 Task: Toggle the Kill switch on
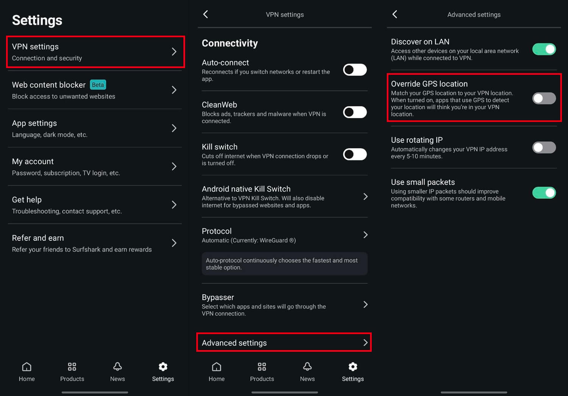click(x=354, y=154)
